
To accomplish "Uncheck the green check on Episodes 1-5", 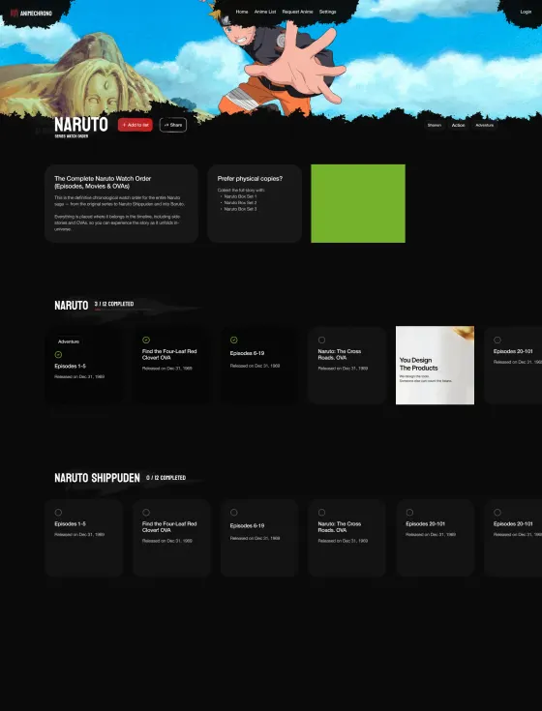I will tap(58, 355).
